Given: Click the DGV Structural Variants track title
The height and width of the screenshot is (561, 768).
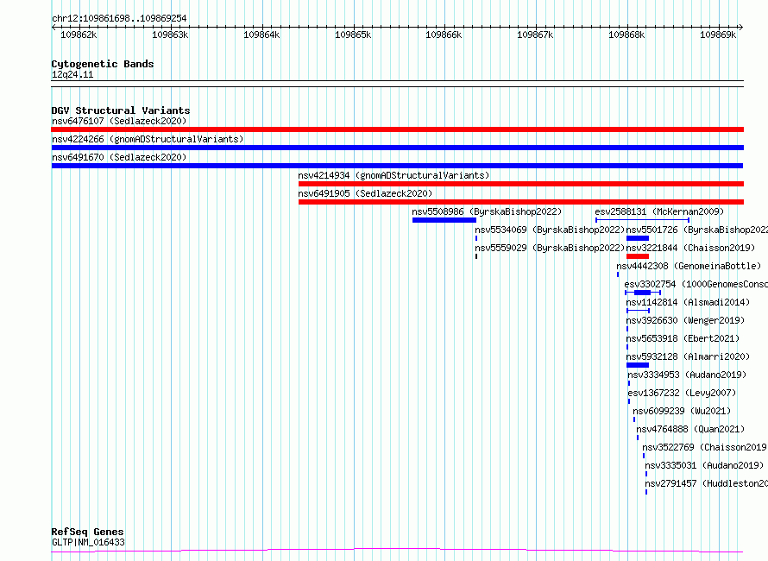Looking at the screenshot, I should (121, 110).
